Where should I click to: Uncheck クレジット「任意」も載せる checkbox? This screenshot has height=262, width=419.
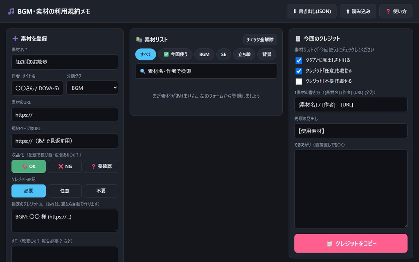(x=299, y=71)
